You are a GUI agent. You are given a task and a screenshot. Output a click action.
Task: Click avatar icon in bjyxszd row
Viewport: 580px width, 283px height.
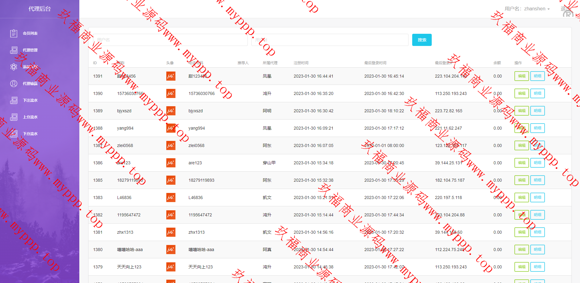point(171,111)
